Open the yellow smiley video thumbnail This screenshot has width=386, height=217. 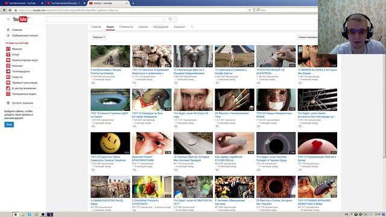pyautogui.click(x=110, y=143)
